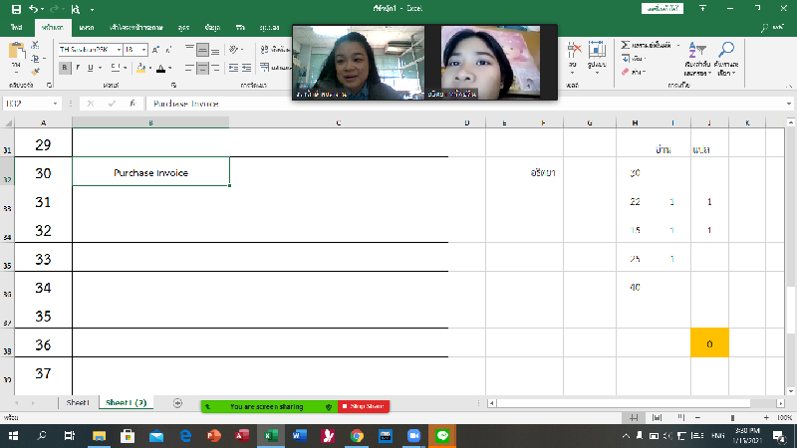
Task: Click the orange highlighted cell containing 0
Action: pos(709,343)
